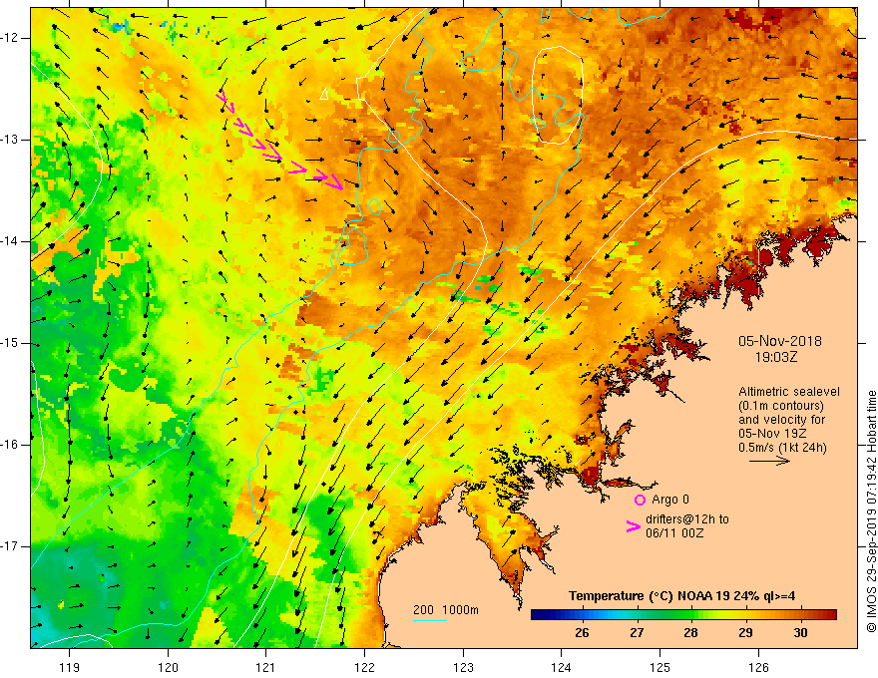The image size is (878, 678).
Task: Click the '(0.1m contours)' caption line
Action: [781, 406]
